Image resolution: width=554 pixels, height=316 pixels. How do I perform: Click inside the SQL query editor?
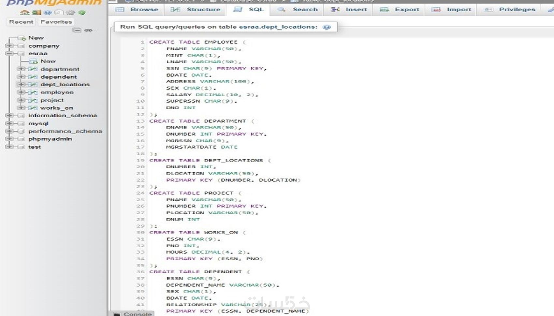point(349,176)
